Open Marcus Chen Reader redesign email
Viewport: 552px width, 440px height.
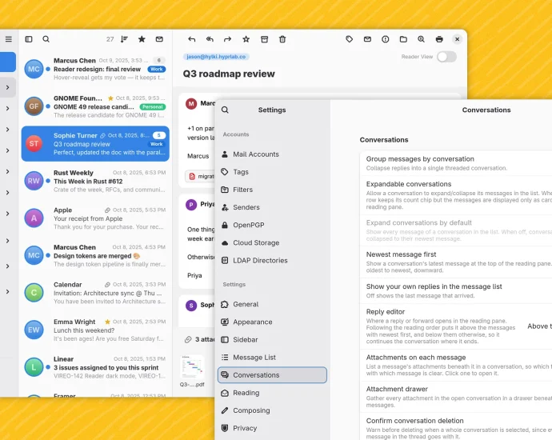click(95, 69)
